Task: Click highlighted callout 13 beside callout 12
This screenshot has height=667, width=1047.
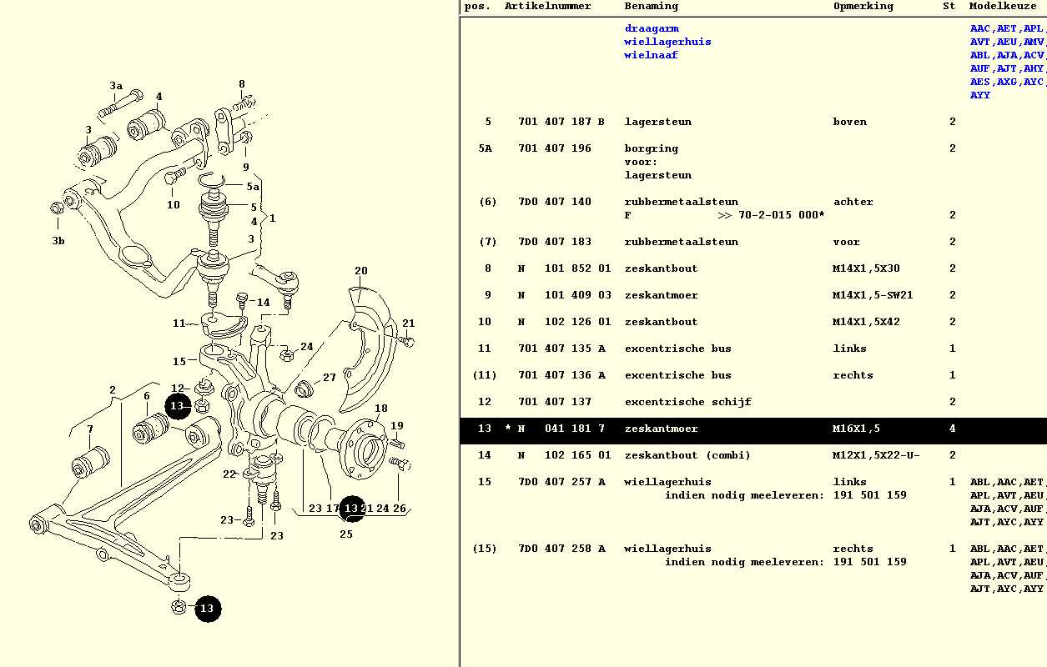Action: click(176, 406)
